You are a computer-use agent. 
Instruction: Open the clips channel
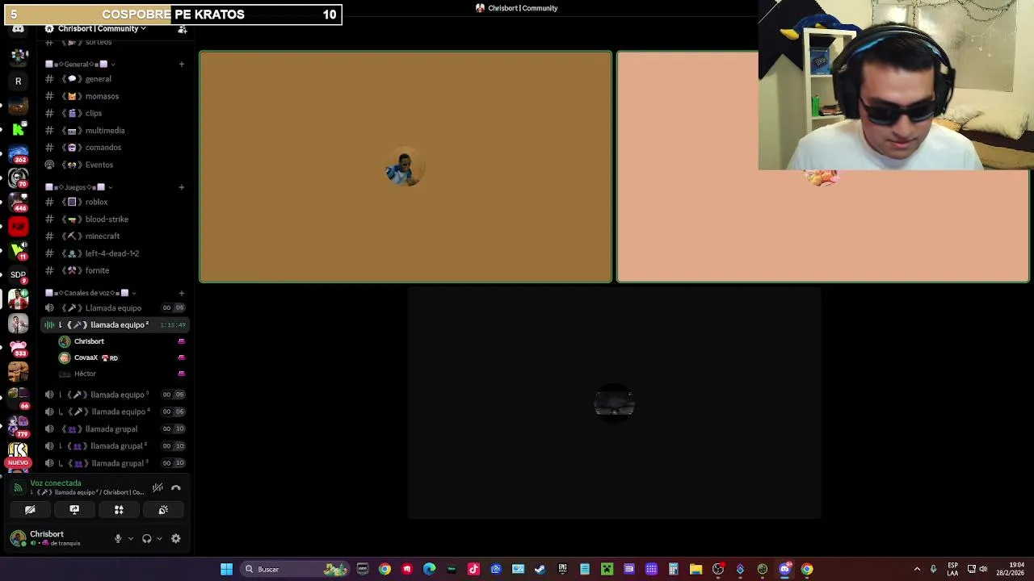[115, 113]
